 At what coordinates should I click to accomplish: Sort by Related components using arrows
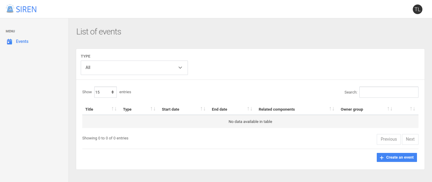coord(332,109)
